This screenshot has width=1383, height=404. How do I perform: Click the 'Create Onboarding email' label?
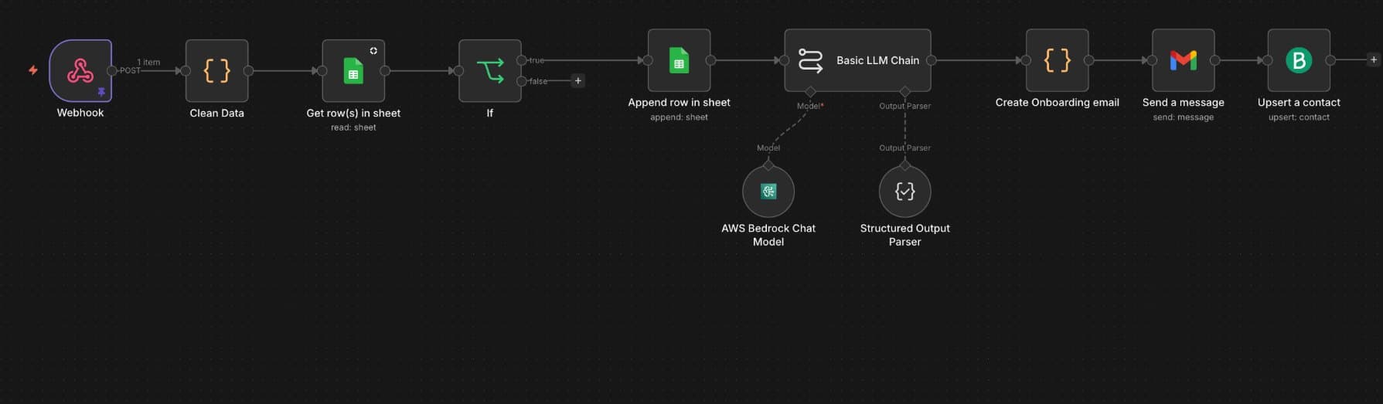point(1058,102)
